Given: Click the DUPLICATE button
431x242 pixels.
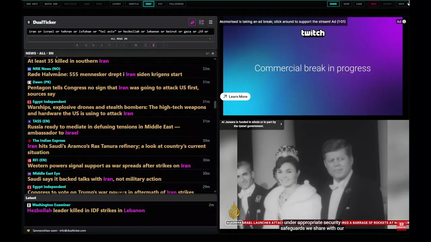Looking at the screenshot, I should click(70, 4).
